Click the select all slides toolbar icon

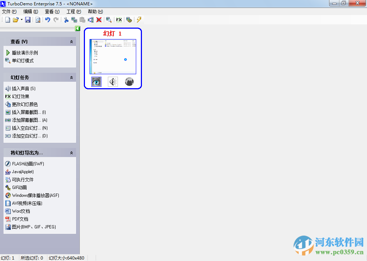point(91,20)
